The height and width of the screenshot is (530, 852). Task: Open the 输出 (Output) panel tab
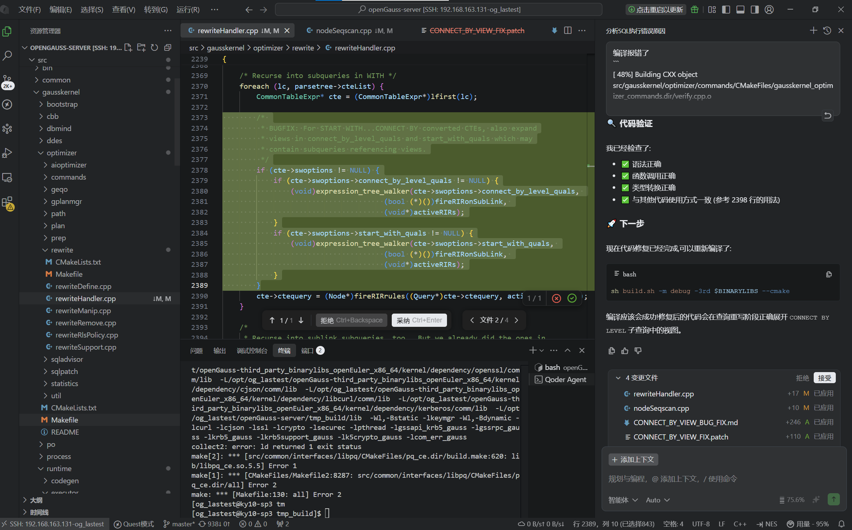(x=219, y=351)
